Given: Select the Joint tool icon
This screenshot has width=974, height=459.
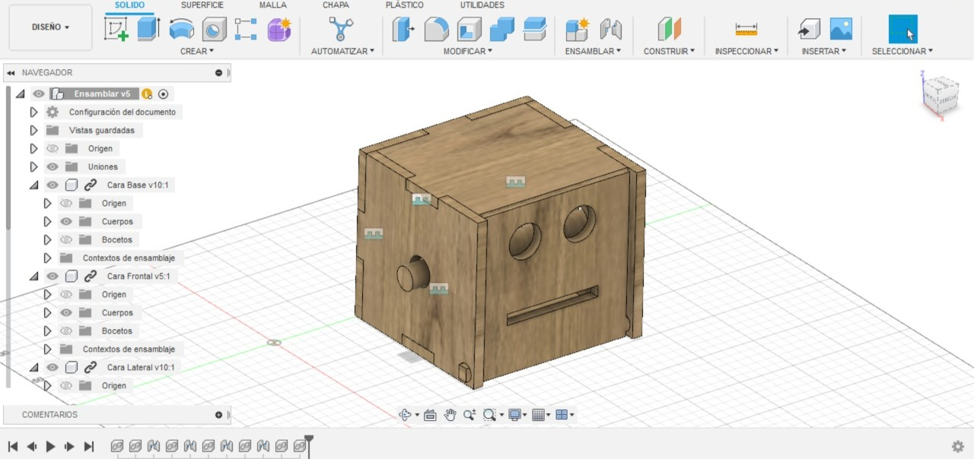Looking at the screenshot, I should coord(611,29).
